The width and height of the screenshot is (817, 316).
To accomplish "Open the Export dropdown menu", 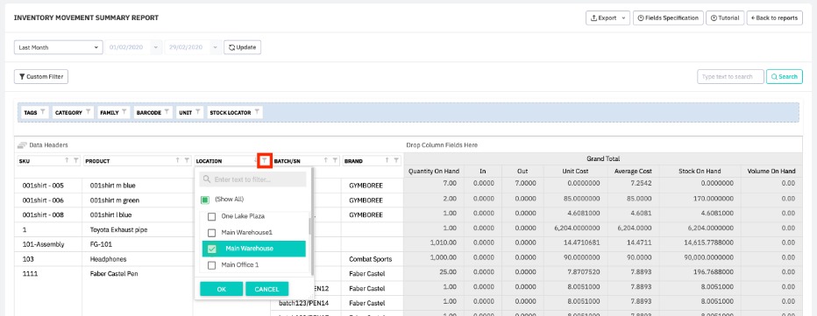I will (608, 18).
